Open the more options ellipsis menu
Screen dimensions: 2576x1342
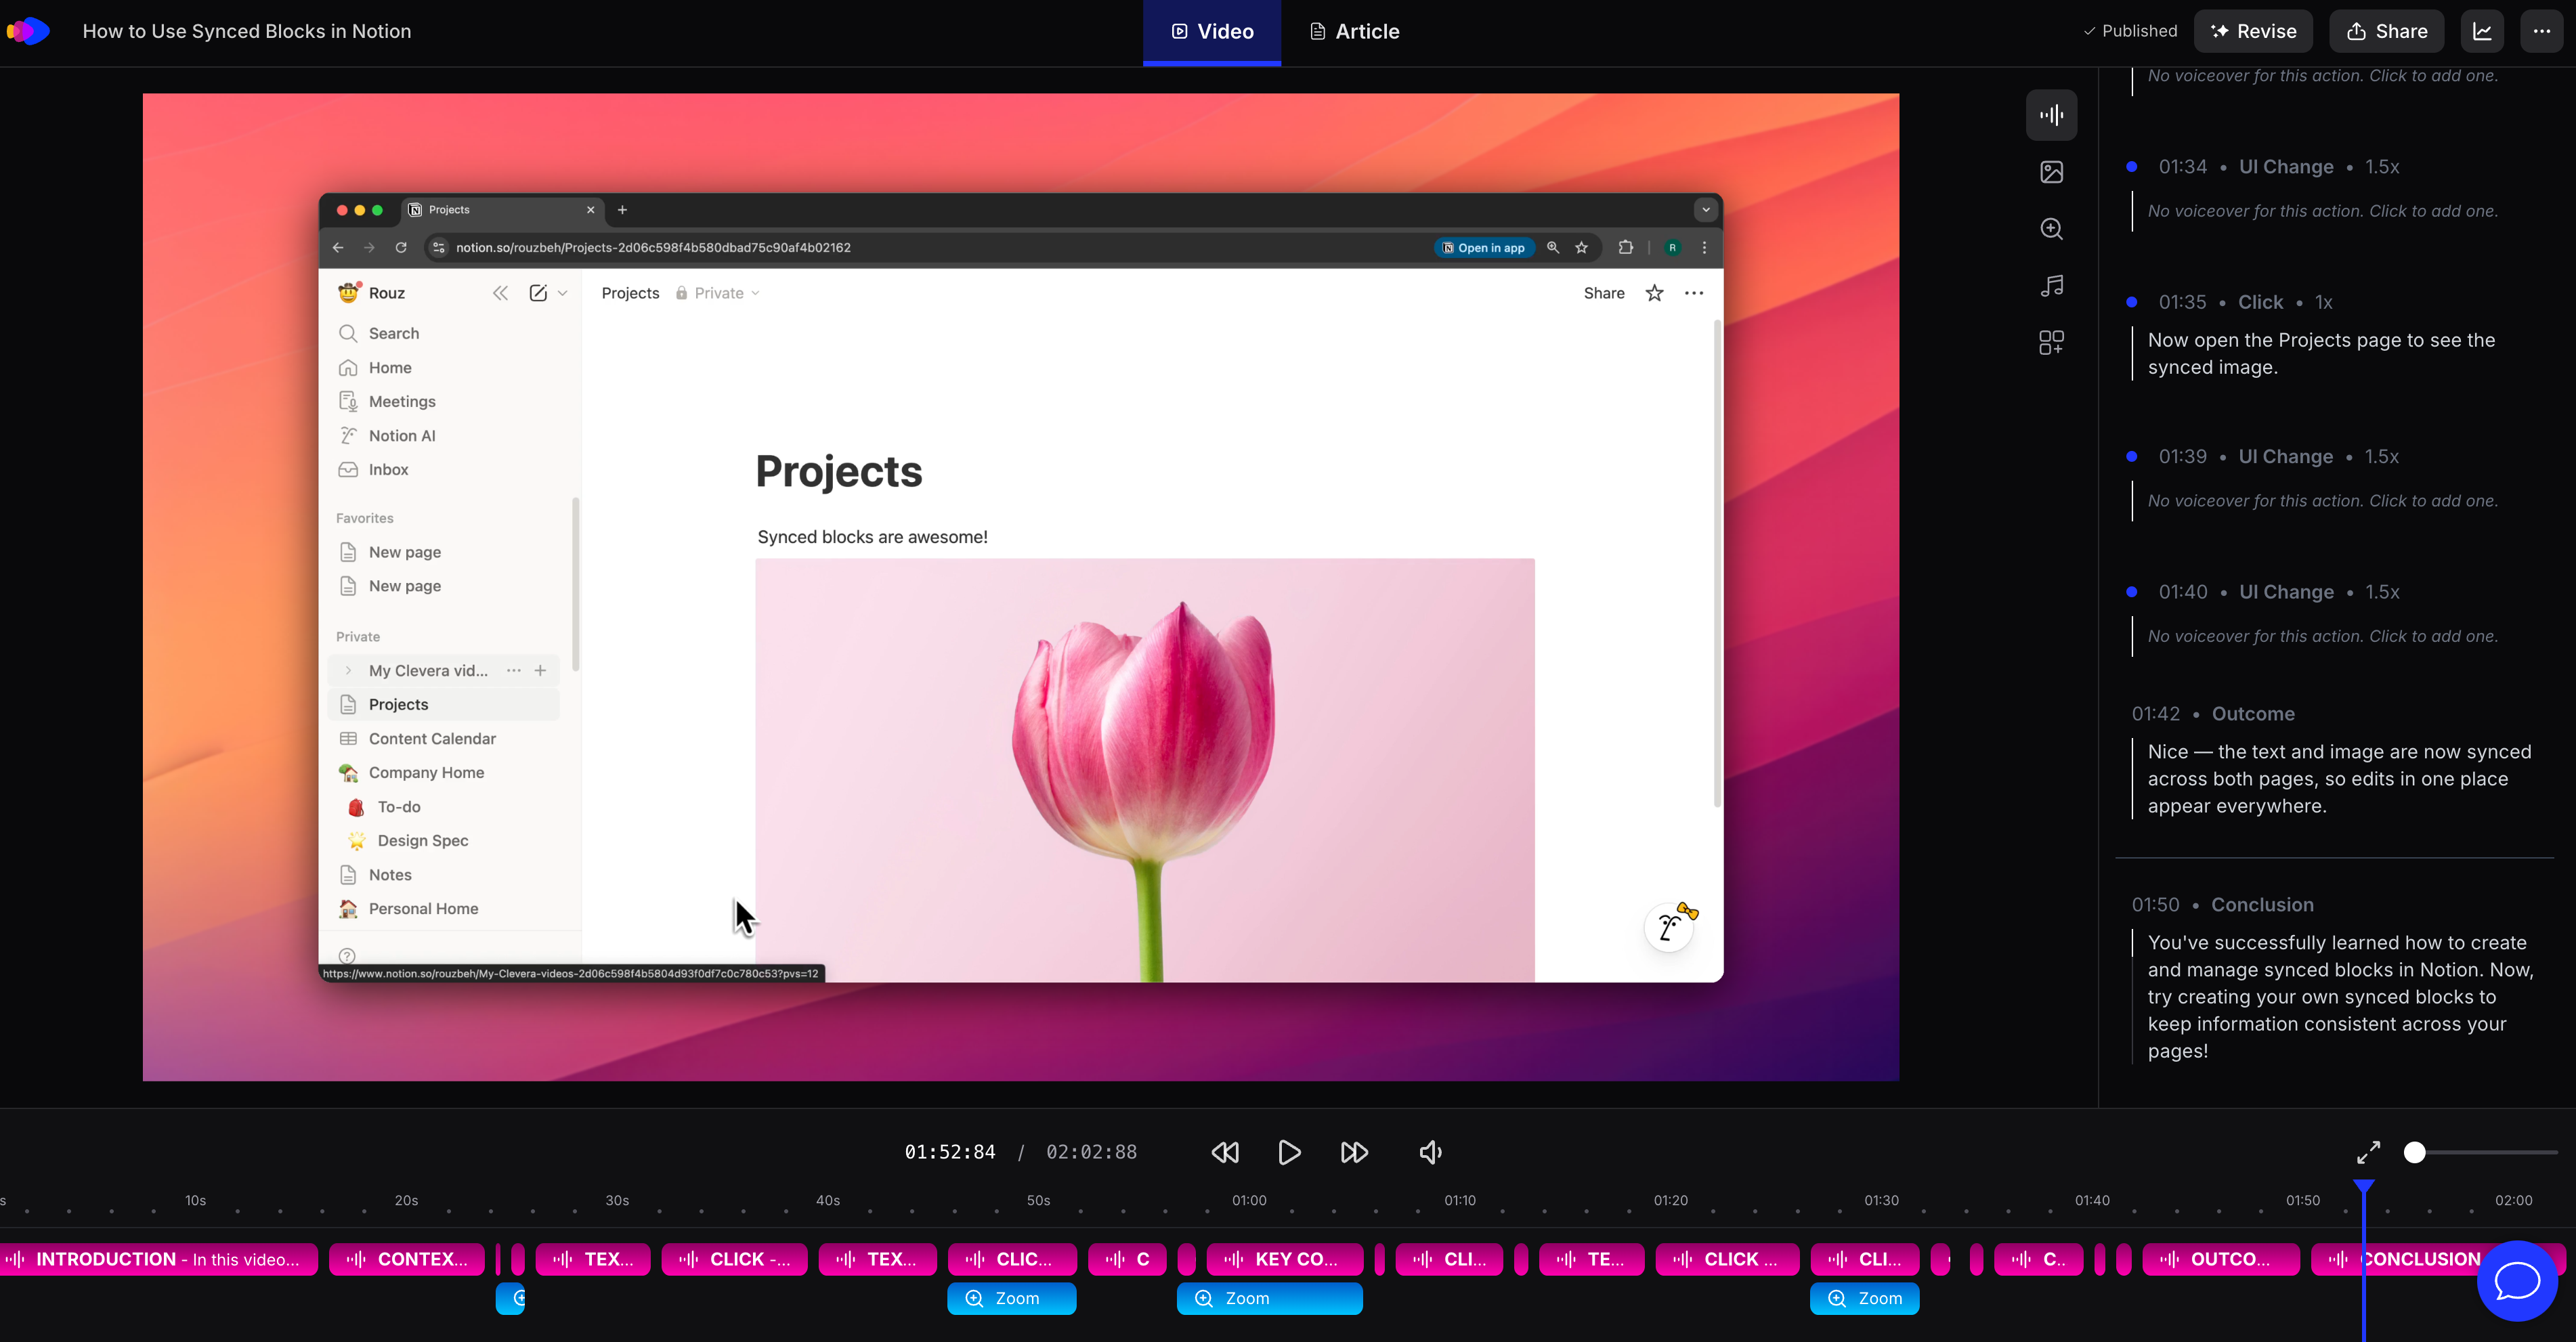(x=2543, y=30)
